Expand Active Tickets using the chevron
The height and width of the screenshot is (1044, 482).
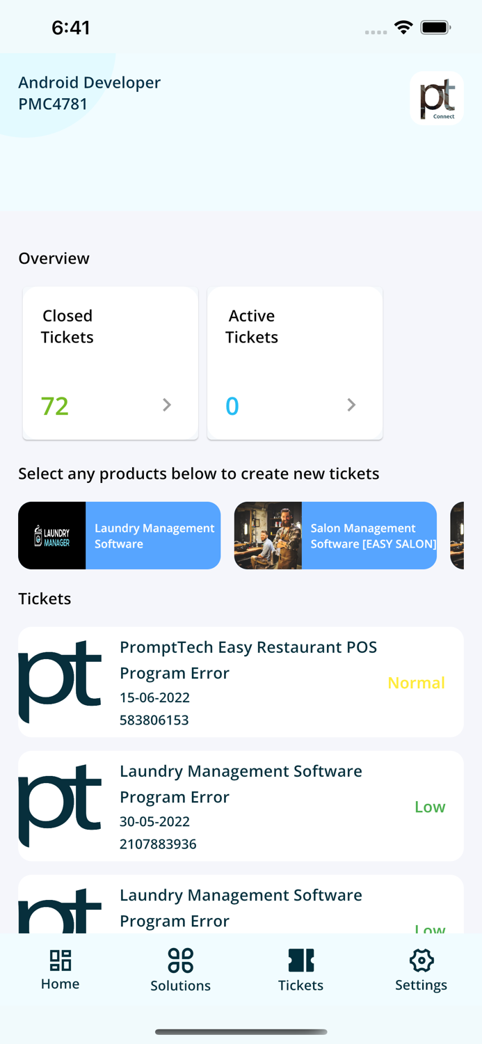(351, 405)
